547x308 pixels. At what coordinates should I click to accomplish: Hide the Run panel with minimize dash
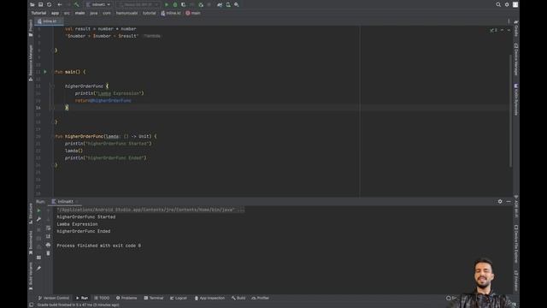[509, 202]
